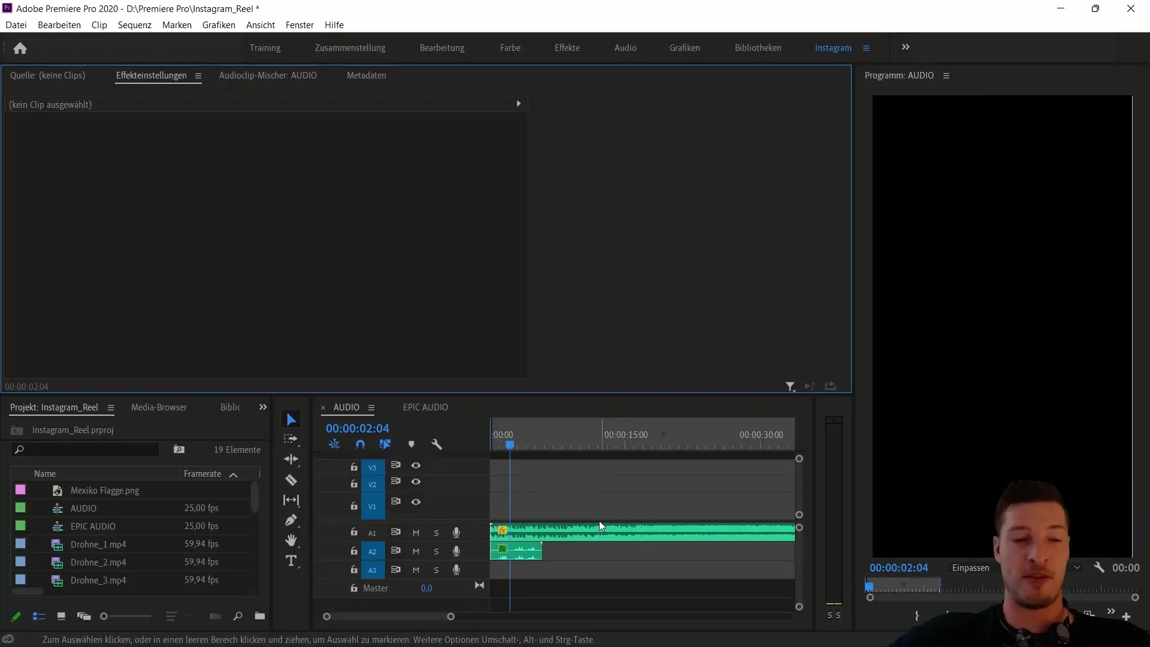Select the Razor tool
Viewport: 1150px width, 647px height.
click(291, 480)
